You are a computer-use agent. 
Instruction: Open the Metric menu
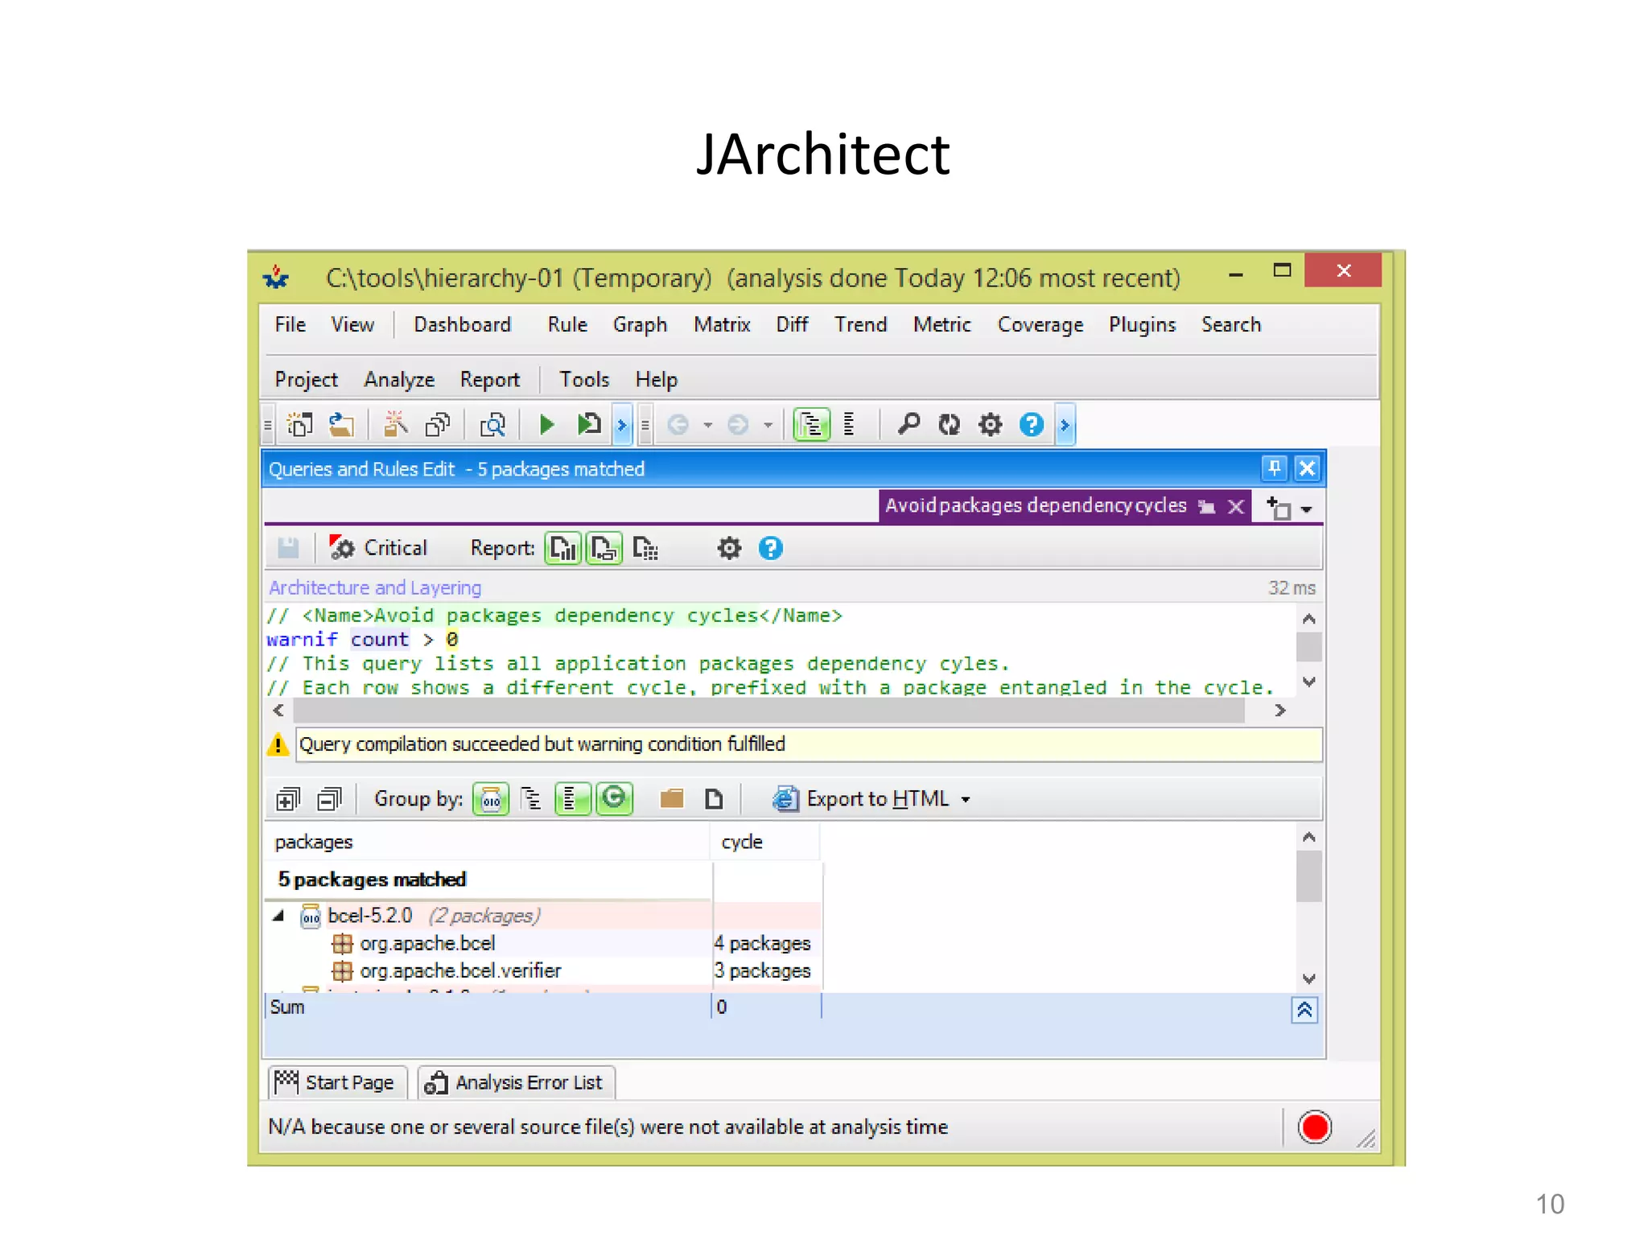[x=941, y=324]
